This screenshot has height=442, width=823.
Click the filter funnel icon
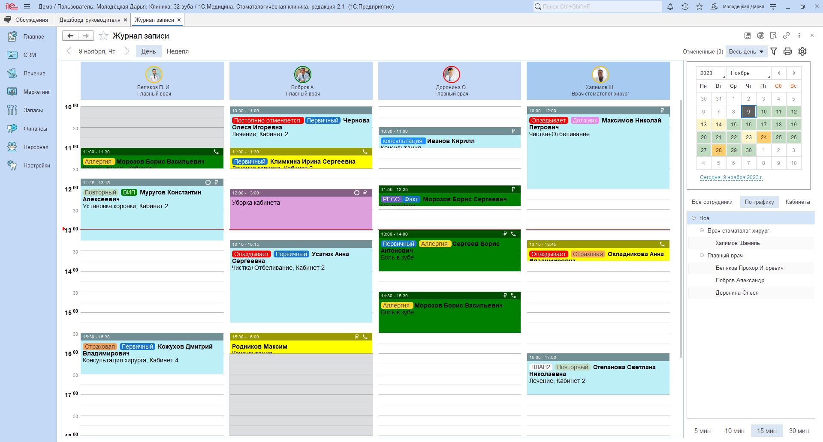click(x=774, y=51)
